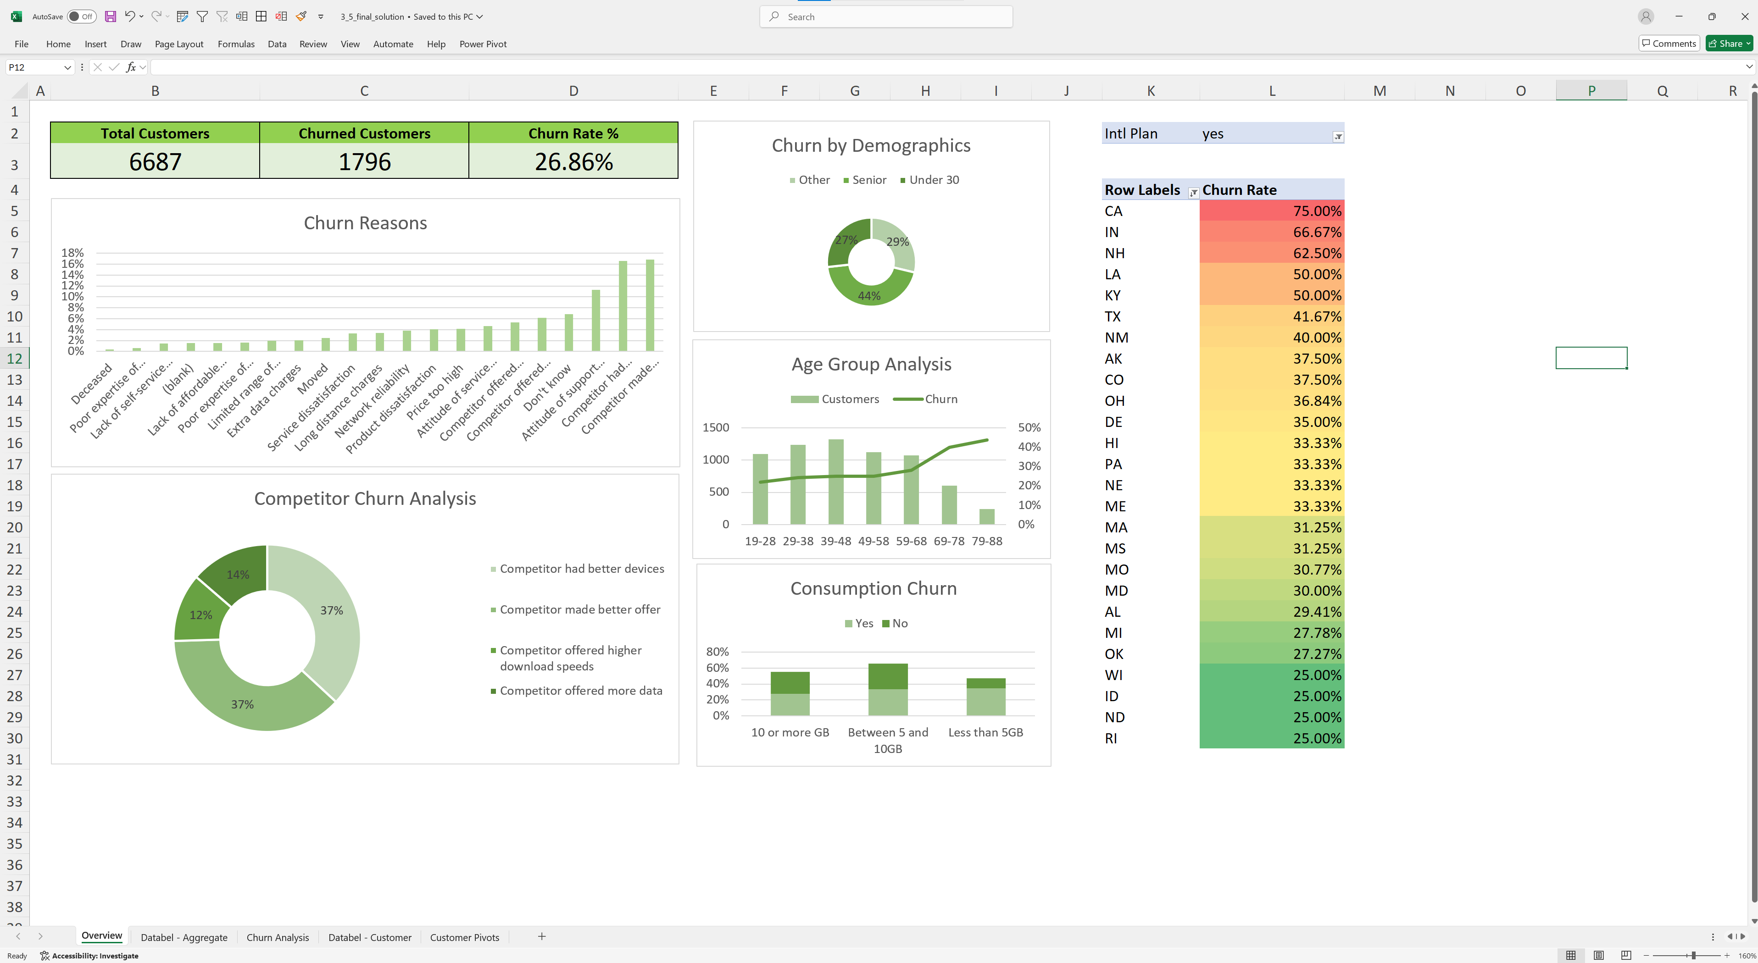Open the Row Labels filter dropdown
Image resolution: width=1758 pixels, height=963 pixels.
click(1193, 193)
